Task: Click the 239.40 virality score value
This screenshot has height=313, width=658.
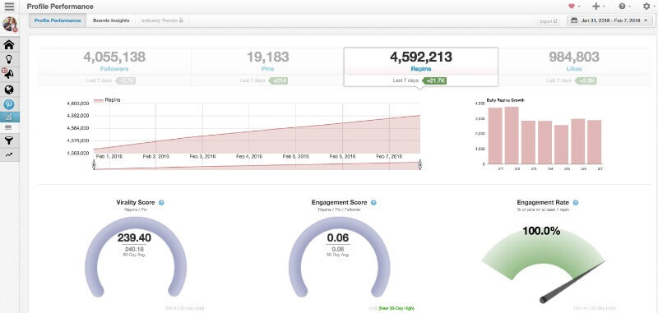Action: click(x=134, y=238)
